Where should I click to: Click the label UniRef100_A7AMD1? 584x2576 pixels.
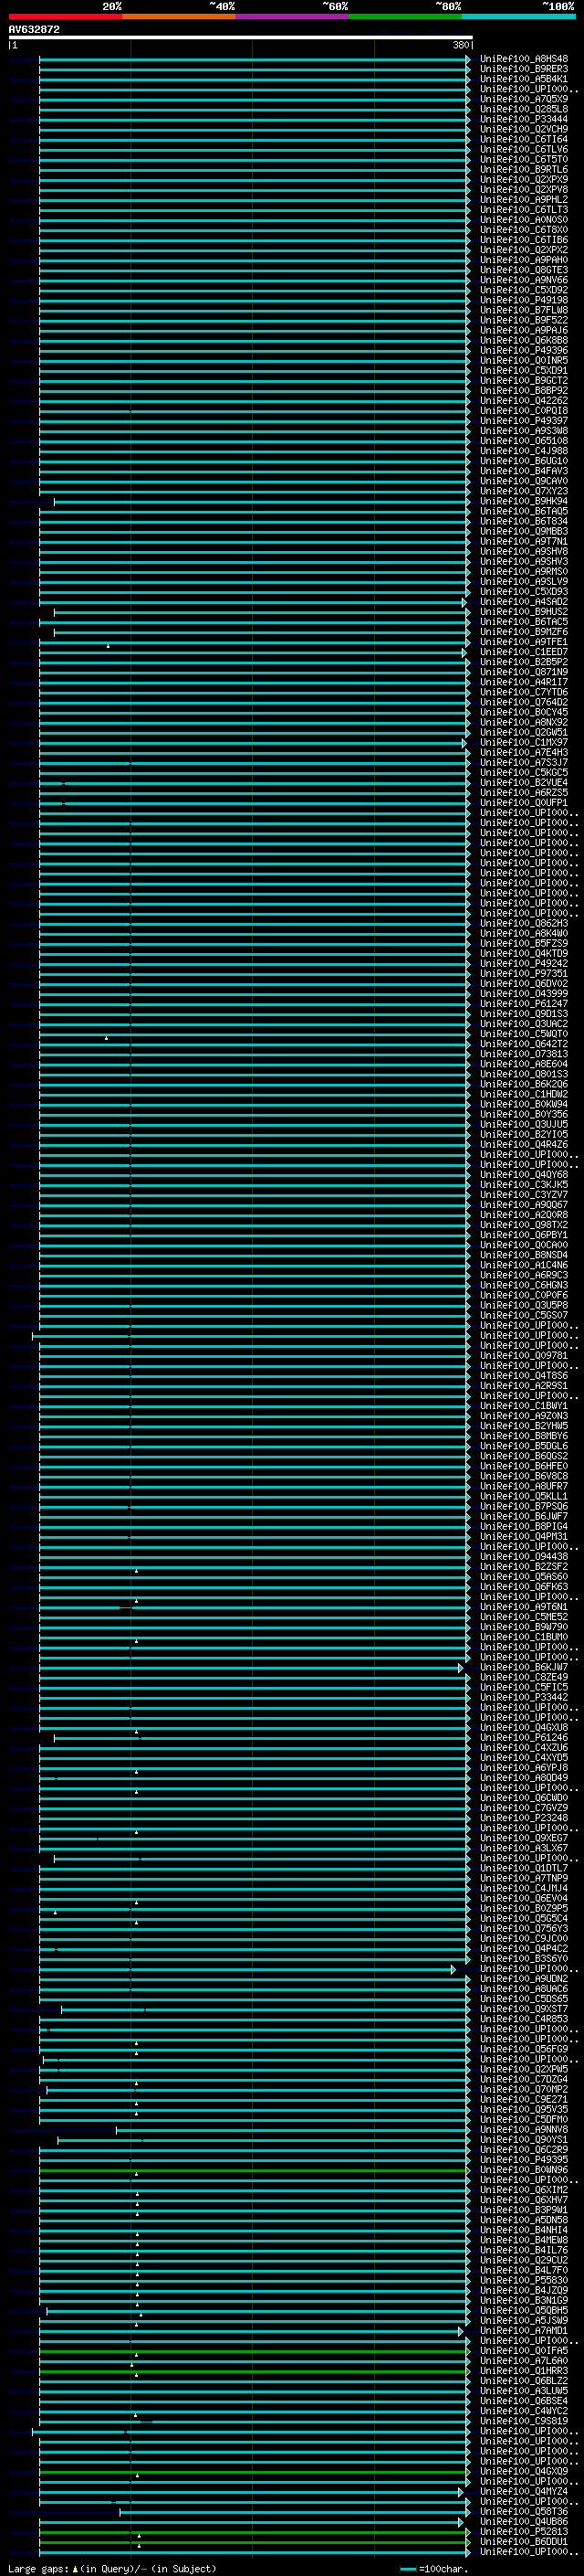524,2331
